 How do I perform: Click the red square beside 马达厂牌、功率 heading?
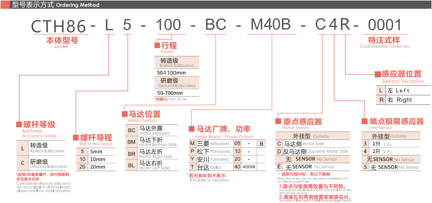pos(191,129)
